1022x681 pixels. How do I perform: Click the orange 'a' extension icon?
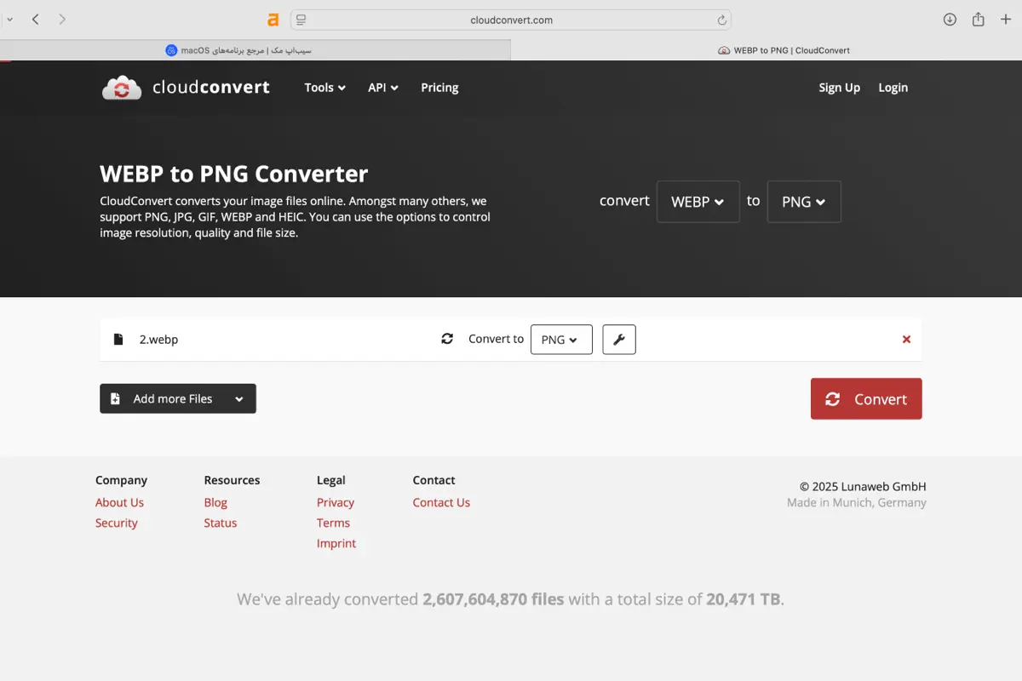(273, 20)
